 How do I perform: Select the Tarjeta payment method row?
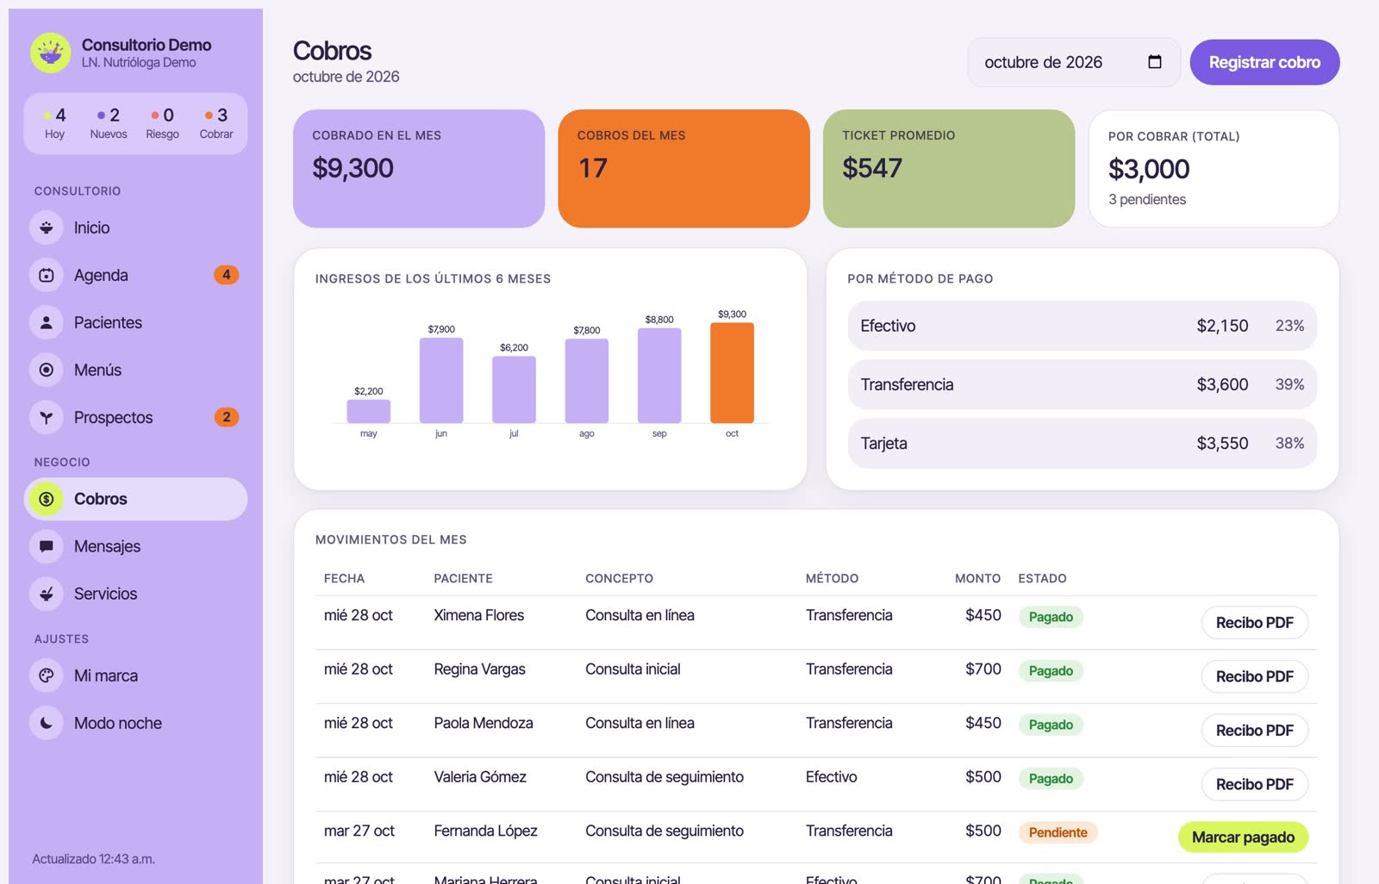pyautogui.click(x=1083, y=443)
